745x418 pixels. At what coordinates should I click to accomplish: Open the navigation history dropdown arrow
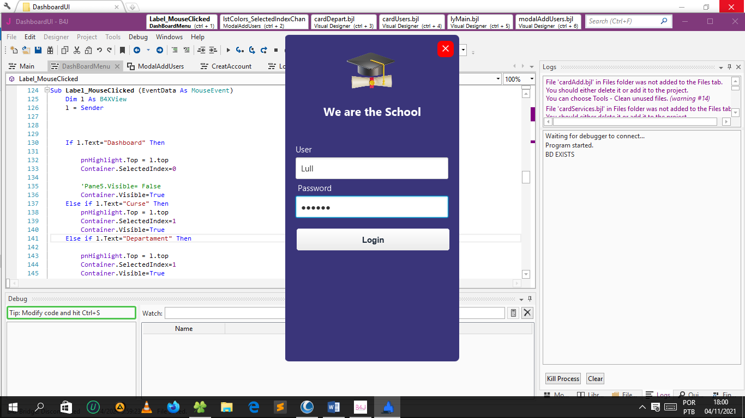coord(148,50)
